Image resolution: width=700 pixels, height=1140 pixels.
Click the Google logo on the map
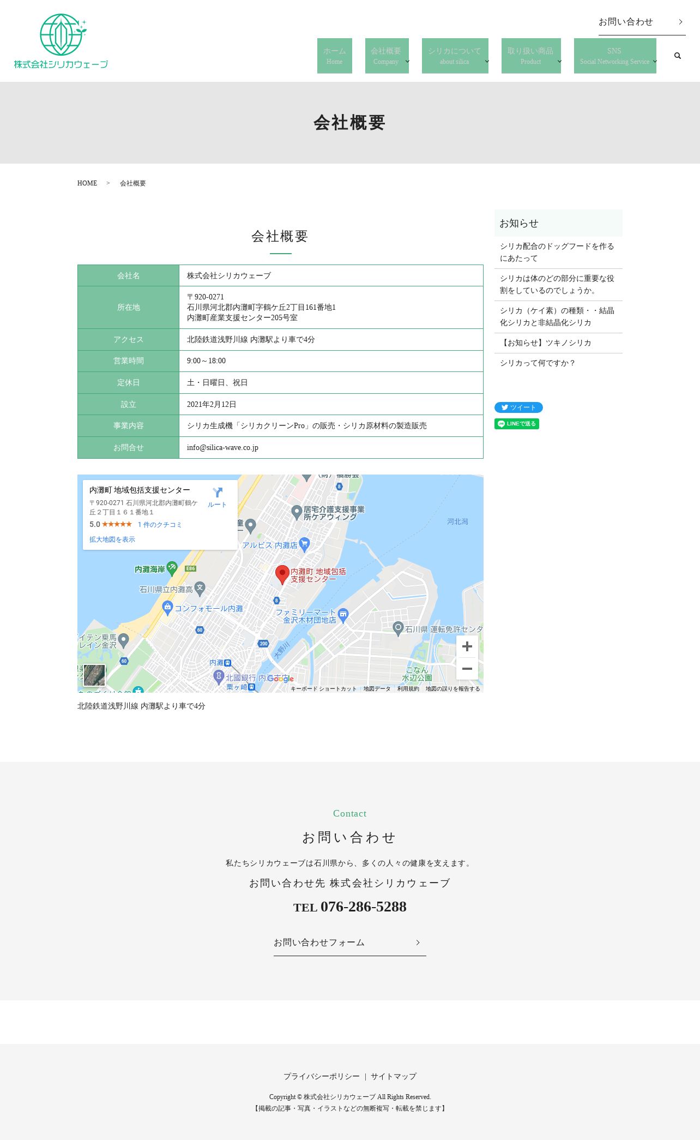tap(281, 679)
